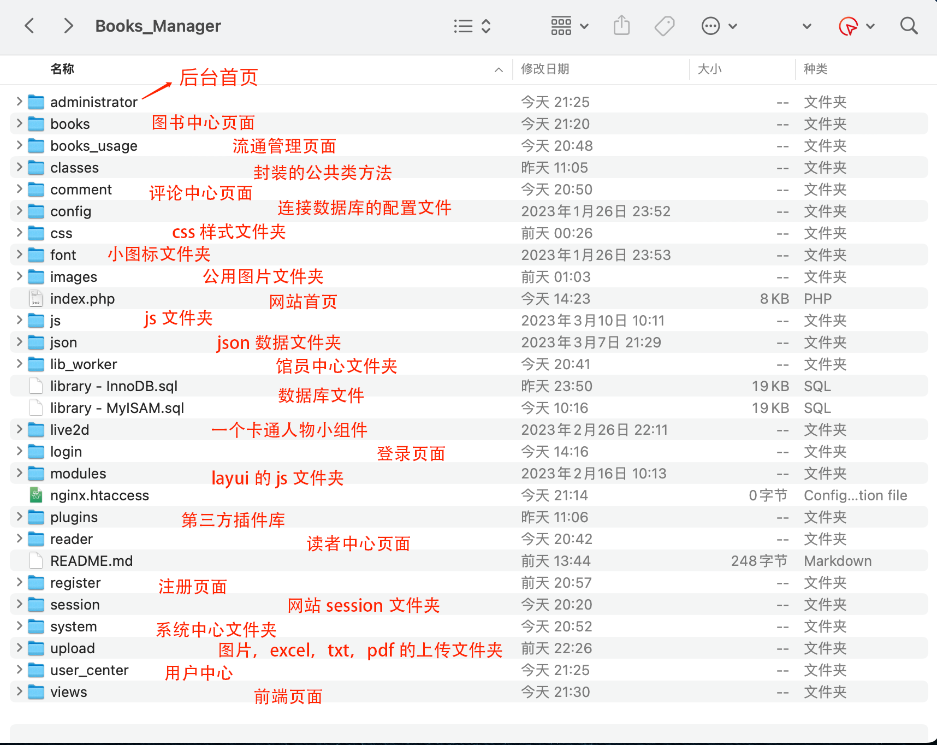Open the search icon in the toolbar

click(908, 25)
